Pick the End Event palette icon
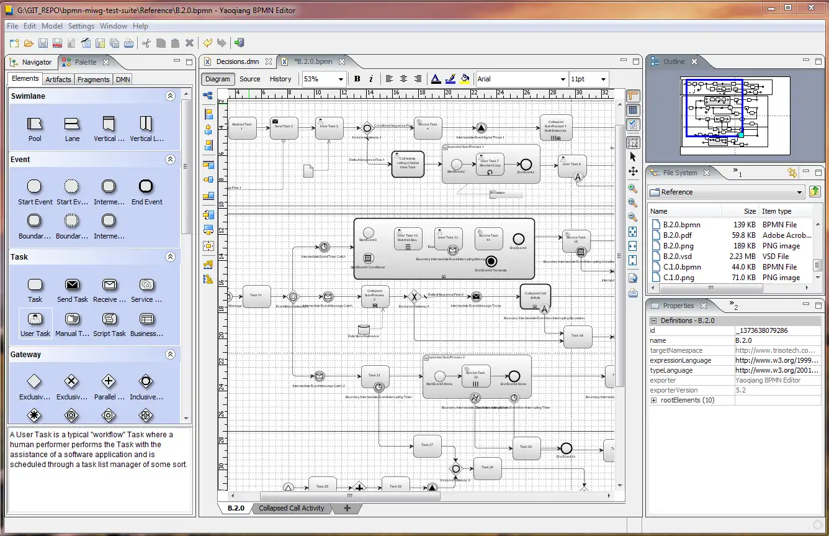Image resolution: width=829 pixels, height=536 pixels. pyautogui.click(x=146, y=186)
